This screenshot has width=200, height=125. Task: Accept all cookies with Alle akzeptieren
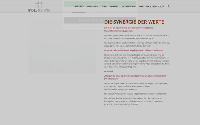(x=100, y=4)
